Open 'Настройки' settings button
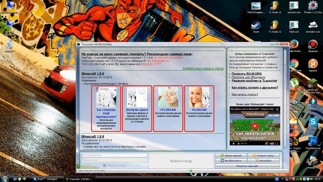Viewport: 323px width, 182px height. point(263,161)
